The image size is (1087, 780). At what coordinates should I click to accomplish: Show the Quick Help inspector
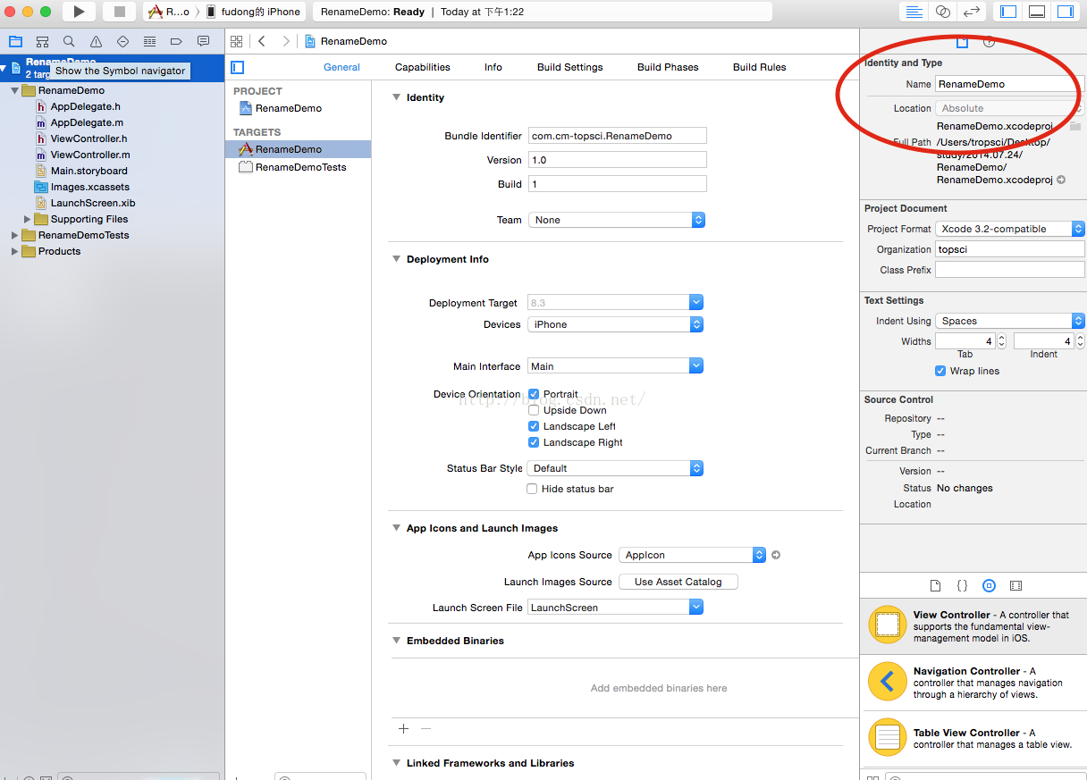989,42
